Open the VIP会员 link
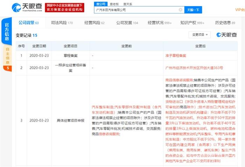 tap(240, 10)
